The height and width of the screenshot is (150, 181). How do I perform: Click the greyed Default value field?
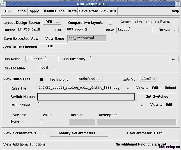[82, 122]
